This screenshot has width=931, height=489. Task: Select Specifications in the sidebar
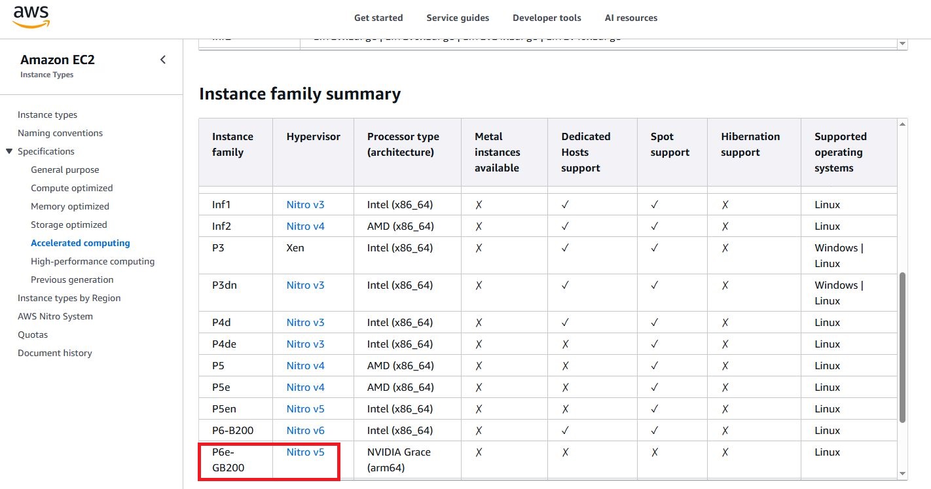pos(46,151)
